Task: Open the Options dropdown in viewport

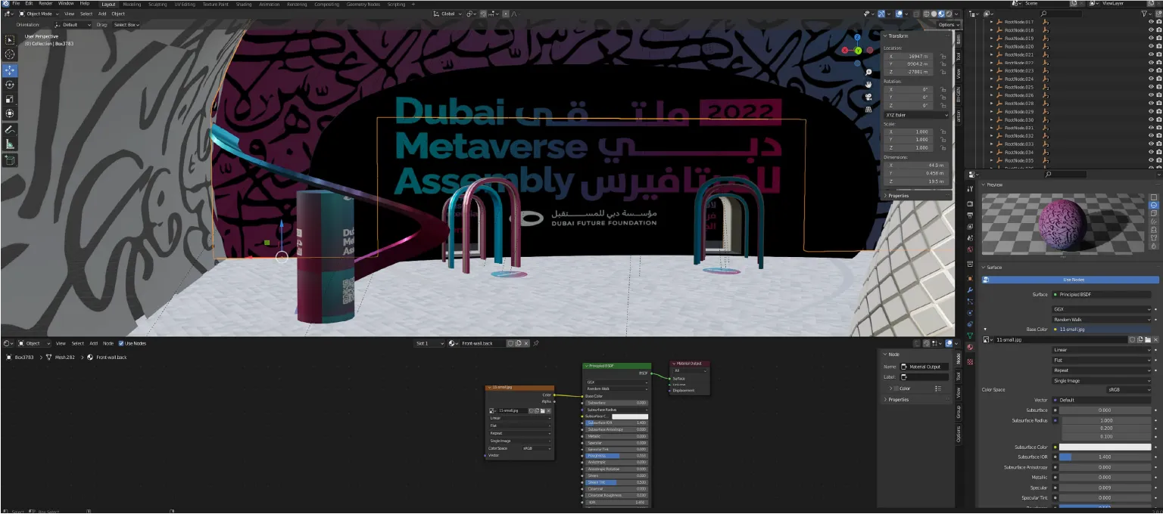Action: pyautogui.click(x=949, y=25)
